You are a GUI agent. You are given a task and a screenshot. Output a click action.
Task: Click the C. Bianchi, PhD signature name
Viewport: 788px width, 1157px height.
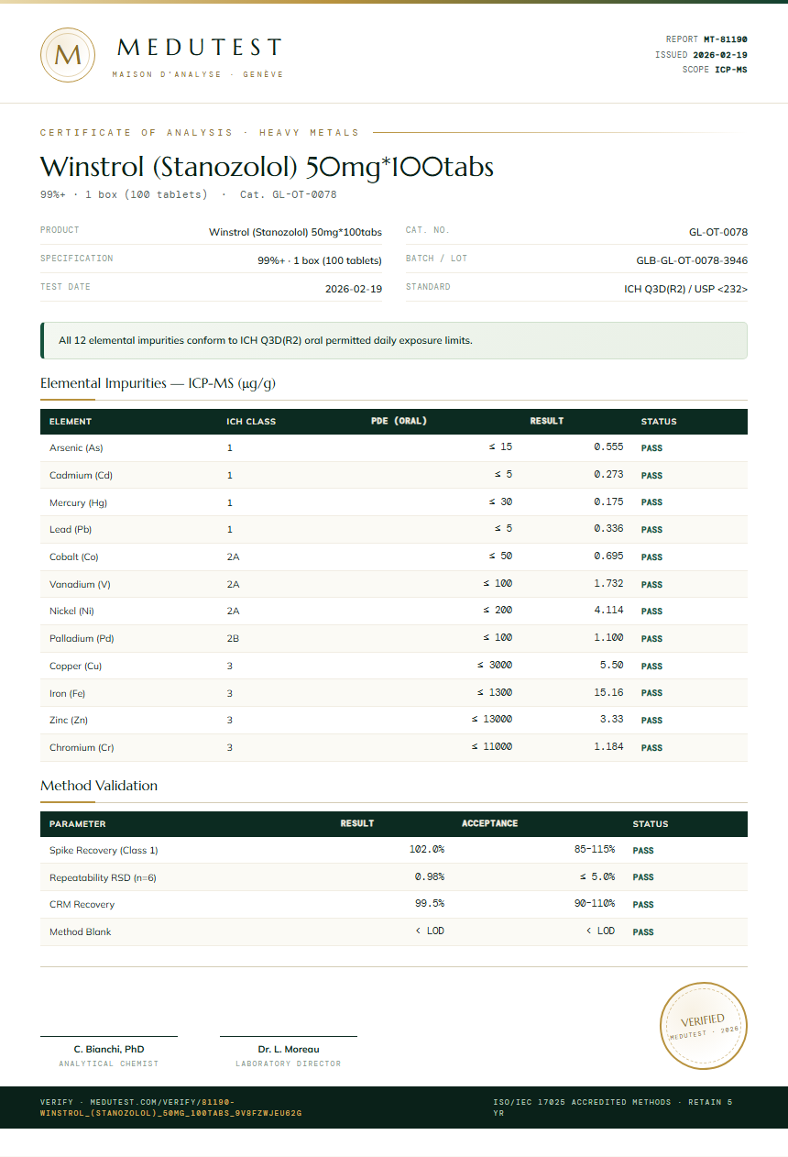109,1049
